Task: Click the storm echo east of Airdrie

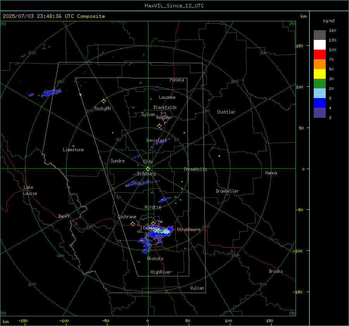Action: (x=165, y=199)
